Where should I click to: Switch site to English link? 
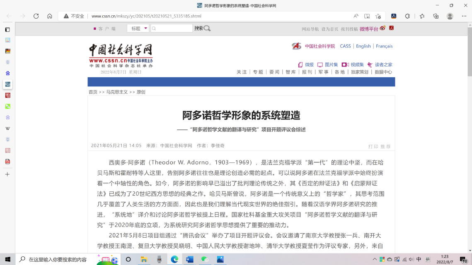pos(363,46)
